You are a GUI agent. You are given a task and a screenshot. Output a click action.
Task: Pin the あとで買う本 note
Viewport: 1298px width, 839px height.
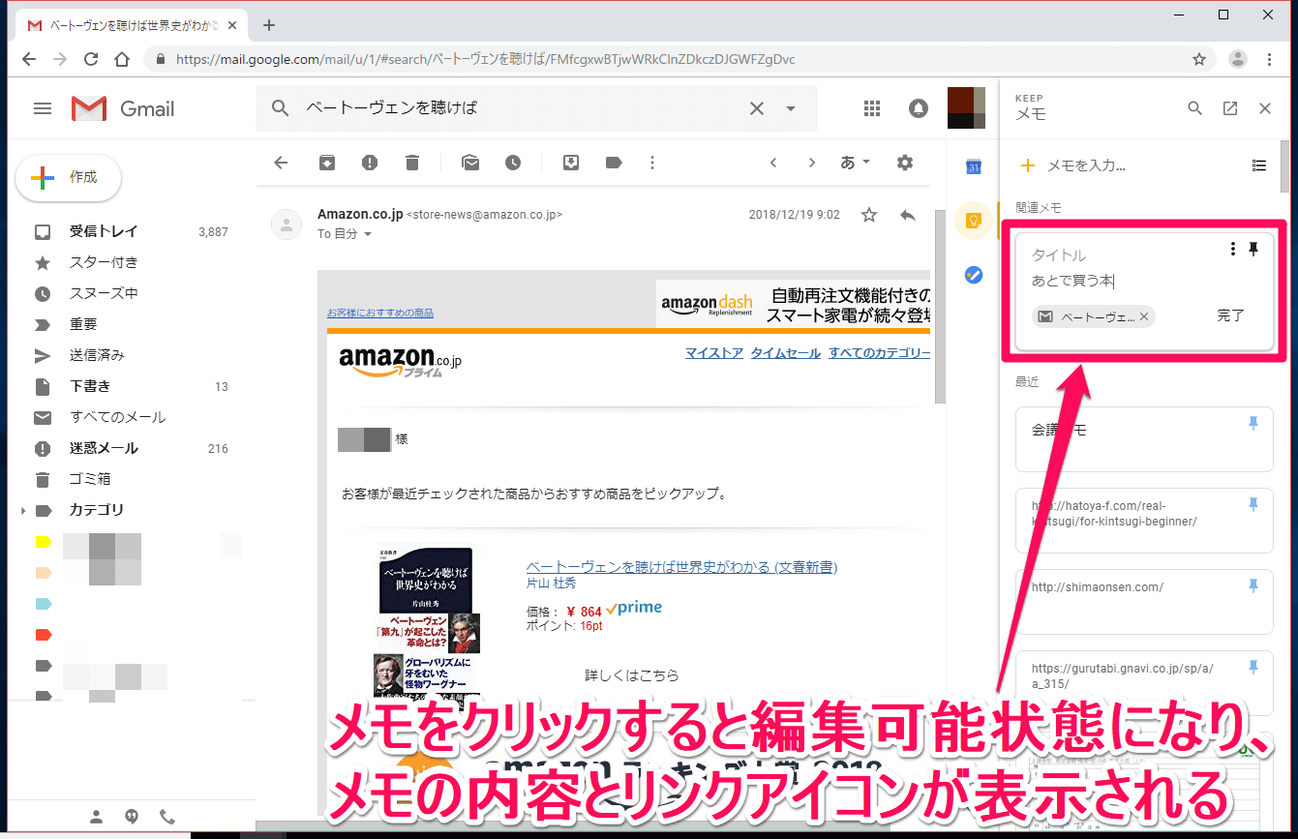coord(1253,250)
